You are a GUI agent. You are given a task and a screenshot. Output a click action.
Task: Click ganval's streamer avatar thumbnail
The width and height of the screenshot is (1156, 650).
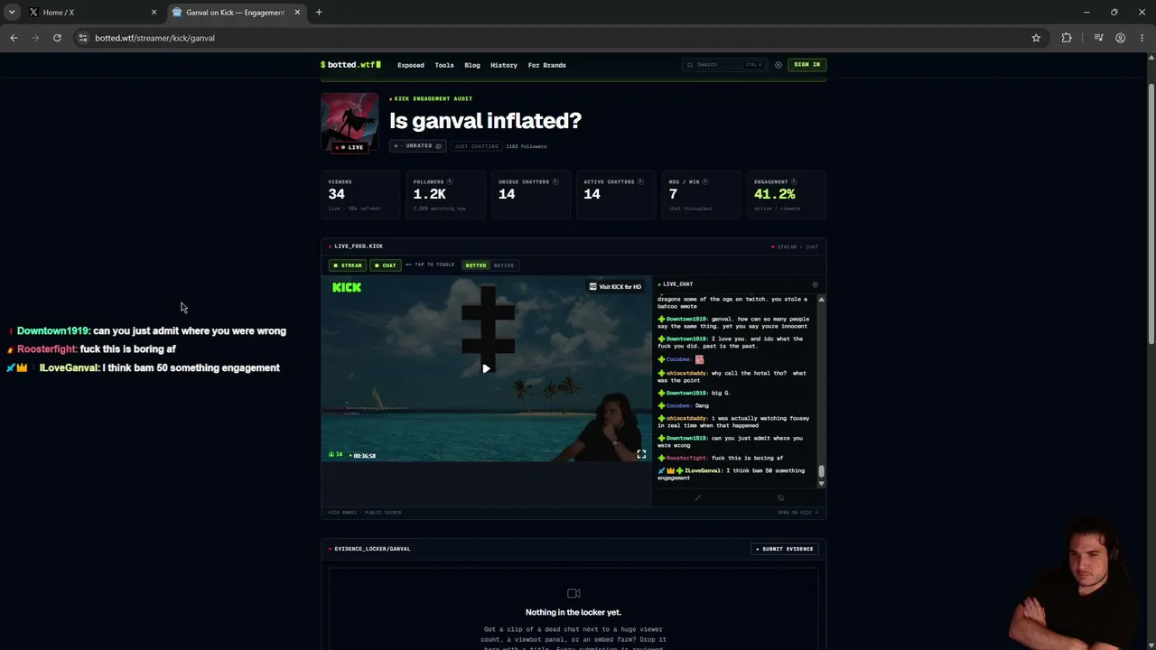(350, 122)
